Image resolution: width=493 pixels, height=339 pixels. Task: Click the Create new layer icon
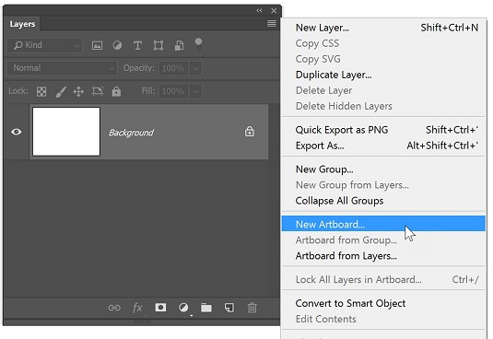229,308
